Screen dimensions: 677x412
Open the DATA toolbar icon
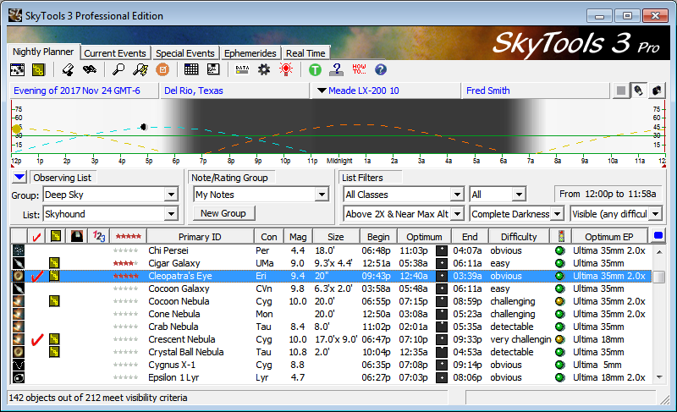[x=242, y=69]
